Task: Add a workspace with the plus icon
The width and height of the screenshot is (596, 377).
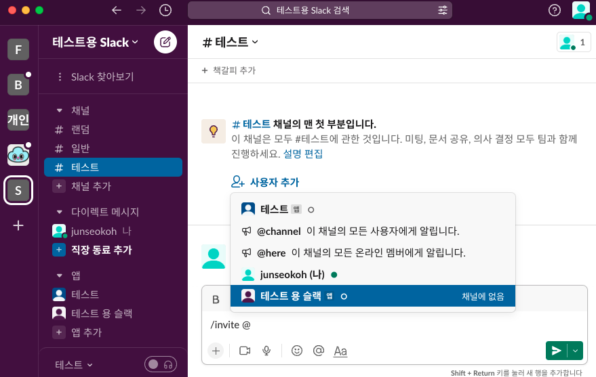Action: tap(18, 225)
